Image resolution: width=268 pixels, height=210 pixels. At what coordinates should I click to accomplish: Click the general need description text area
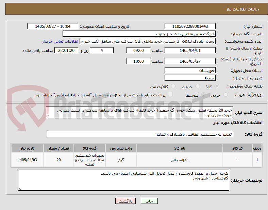pyautogui.click(x=139, y=113)
